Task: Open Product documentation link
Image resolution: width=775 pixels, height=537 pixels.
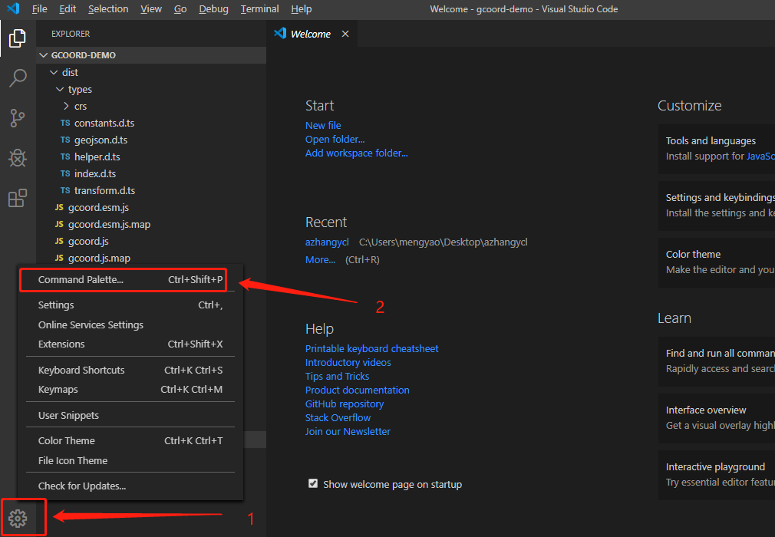Action: tap(357, 390)
